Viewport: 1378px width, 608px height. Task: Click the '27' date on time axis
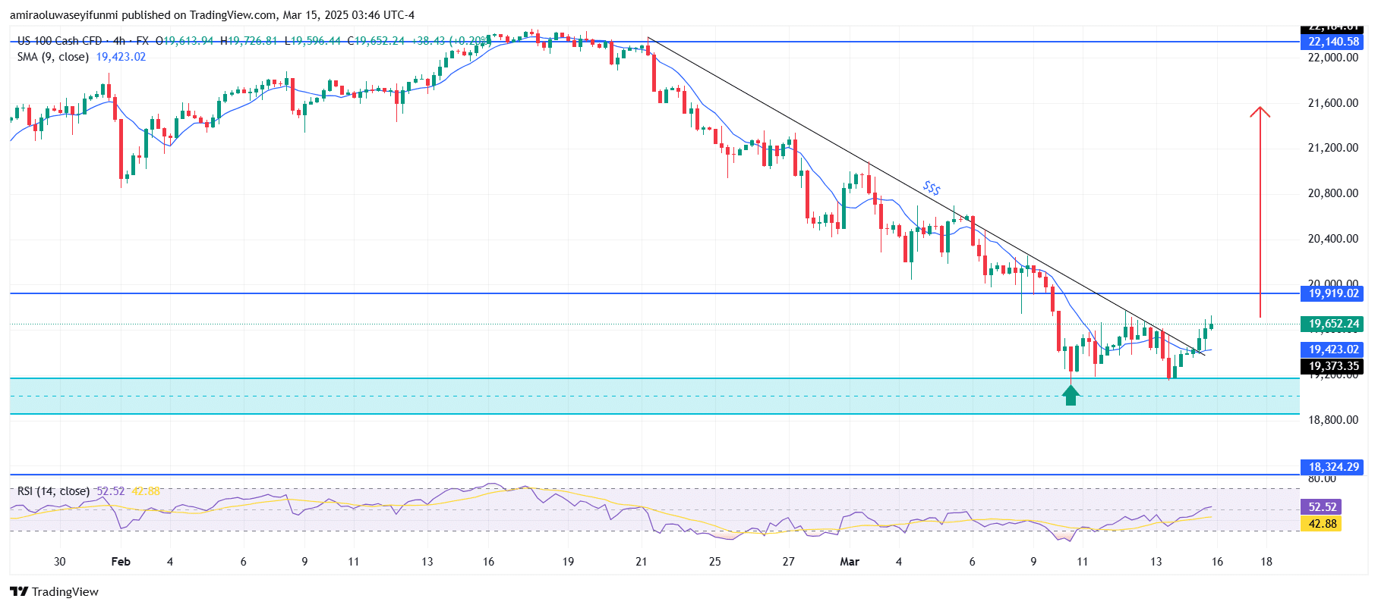789,562
